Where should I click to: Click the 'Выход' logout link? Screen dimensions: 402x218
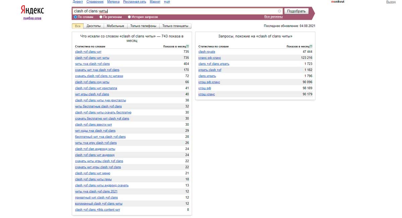click(391, 2)
